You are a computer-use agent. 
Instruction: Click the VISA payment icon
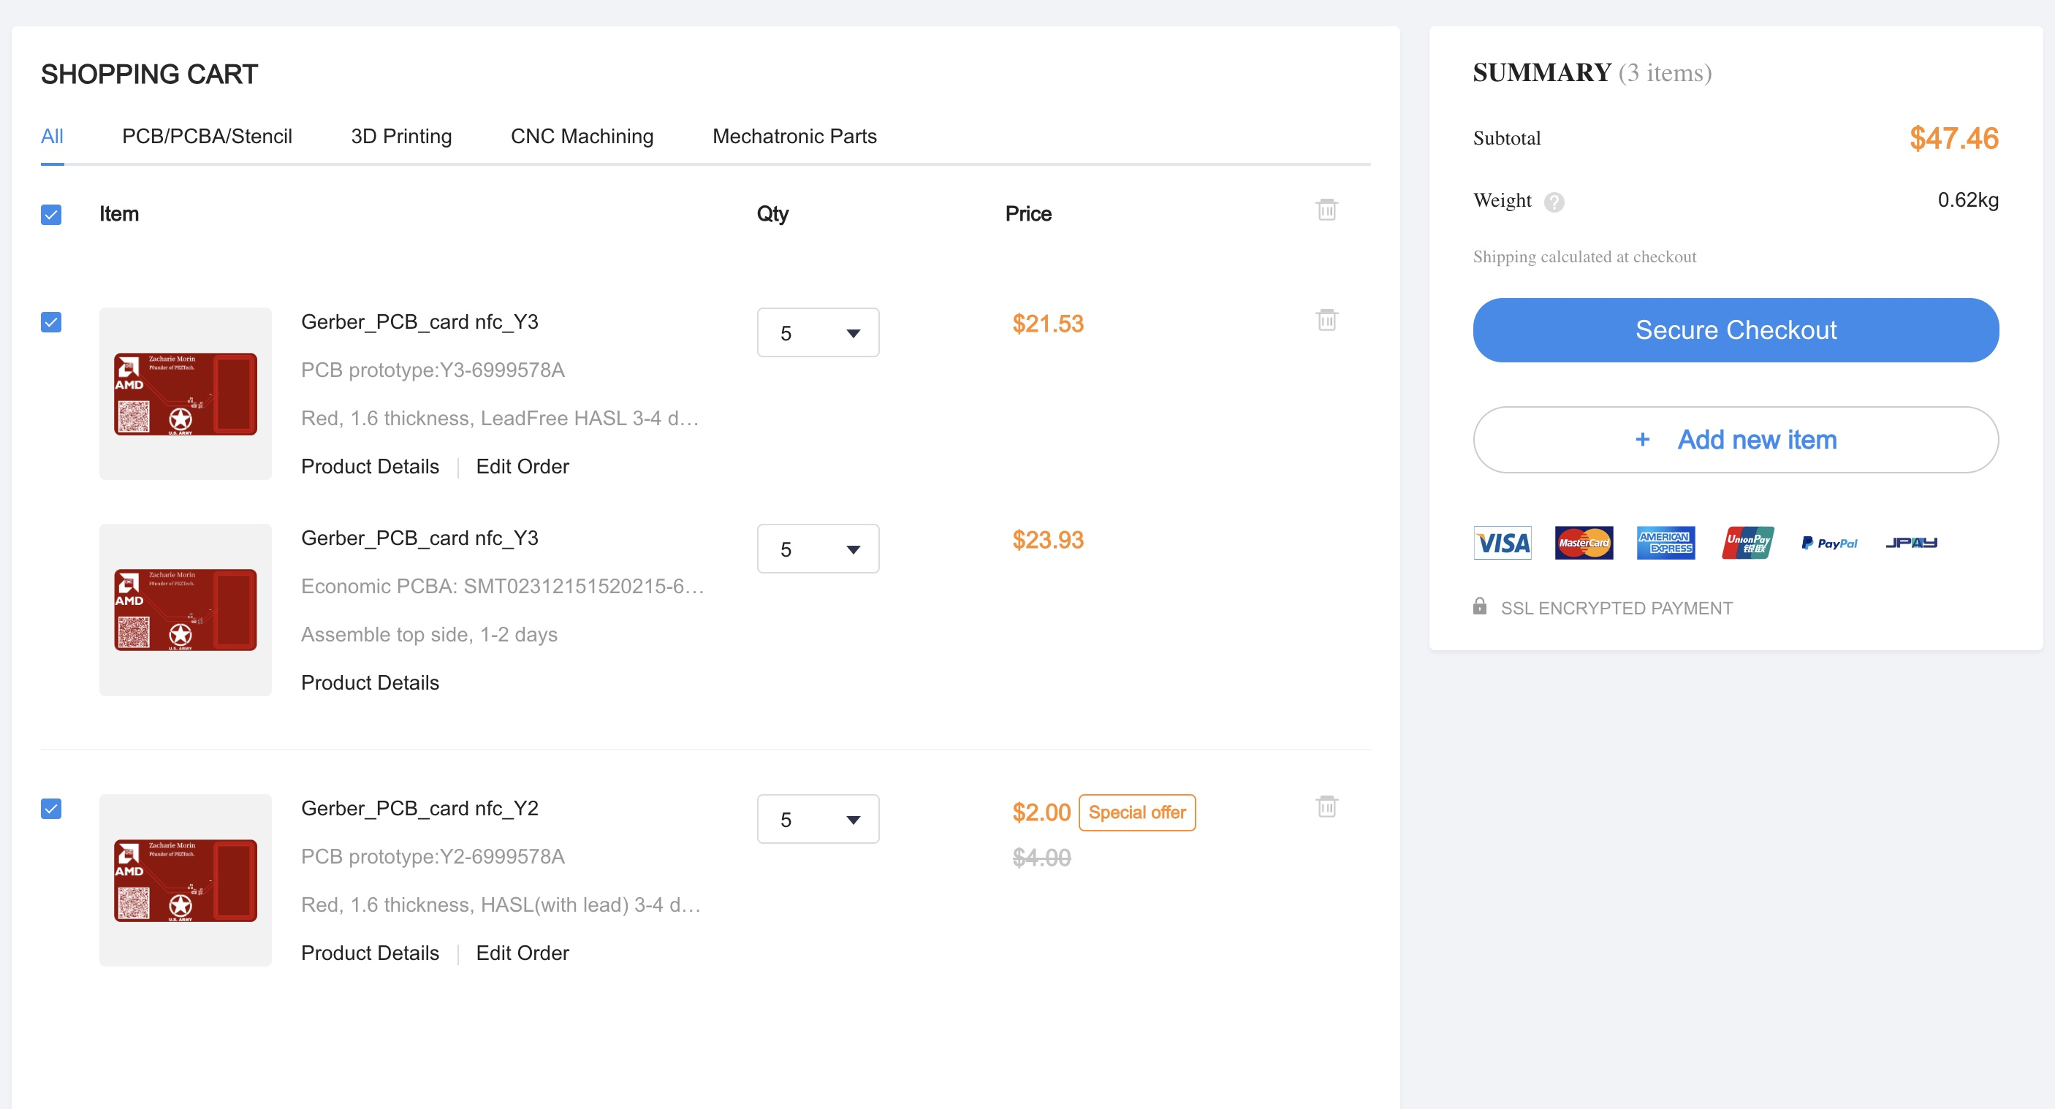pos(1503,543)
